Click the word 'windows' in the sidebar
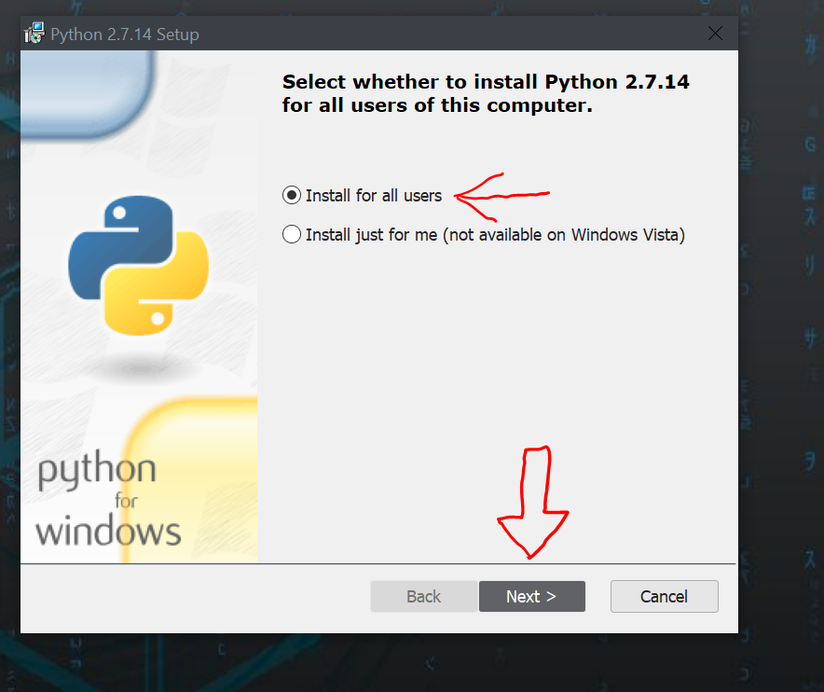This screenshot has height=692, width=824. [107, 529]
